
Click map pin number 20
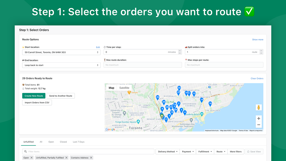point(164,103)
